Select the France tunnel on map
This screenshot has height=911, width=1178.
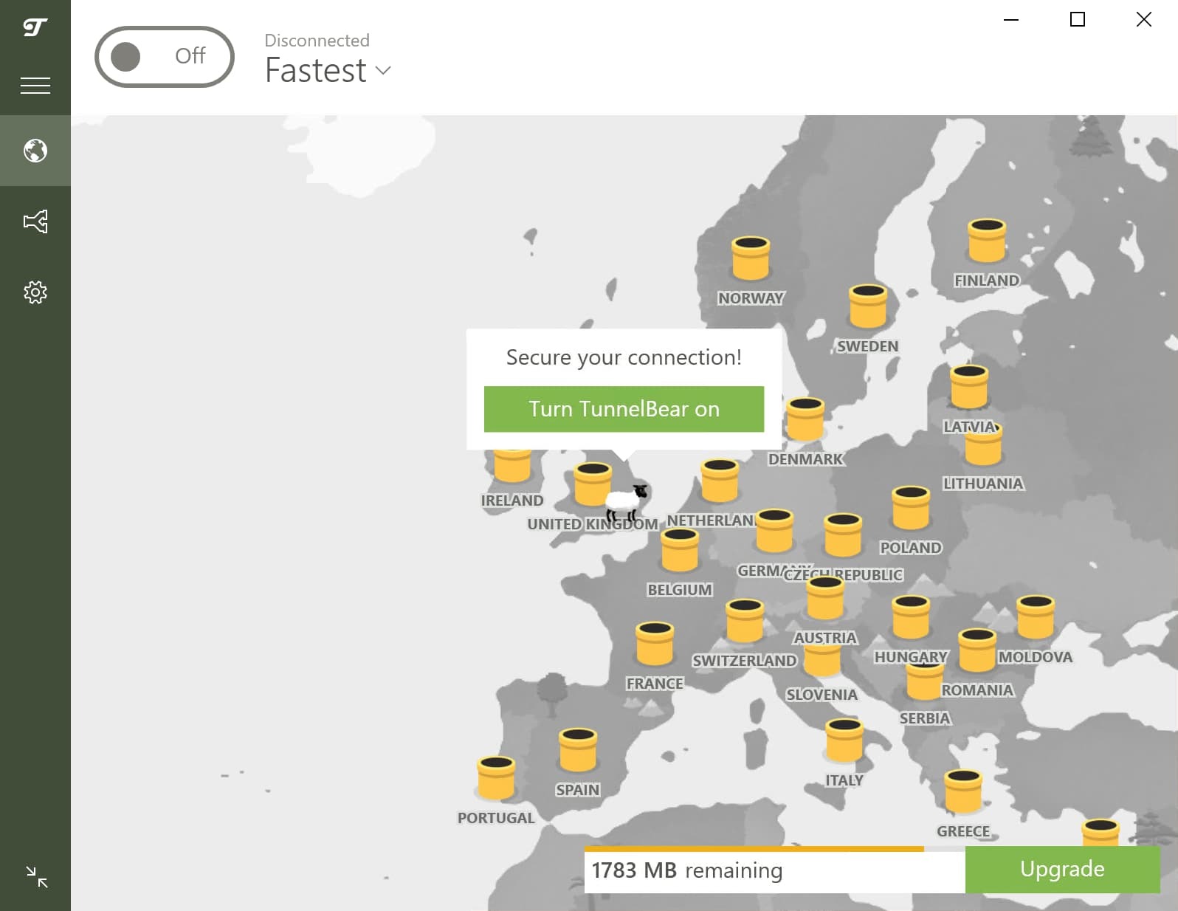(655, 643)
